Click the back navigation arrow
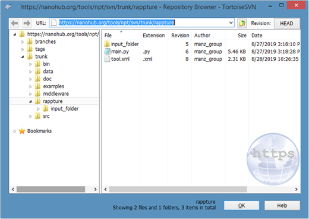The height and width of the screenshot is (219, 309). click(x=15, y=23)
